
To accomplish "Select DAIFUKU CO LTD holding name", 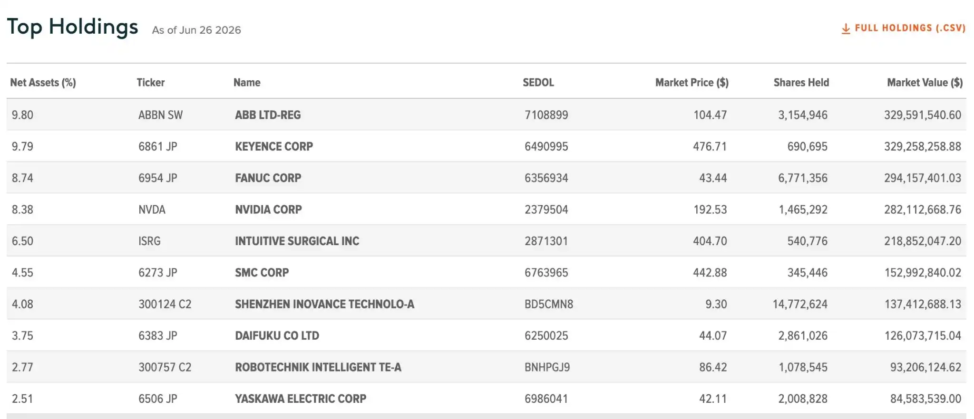I will pos(277,336).
